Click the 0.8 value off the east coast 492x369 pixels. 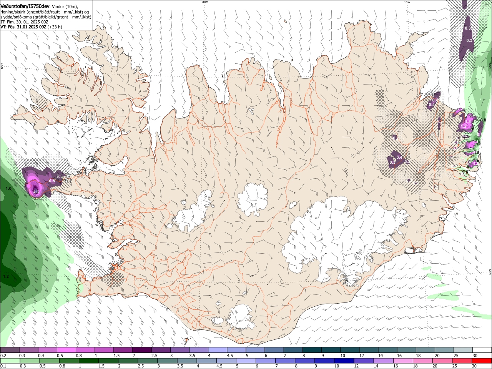click(483, 120)
